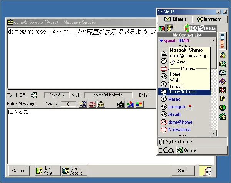This screenshot has height=183, width=231.
Task: Click the globe icon in ICQuick sidebar
Action: click(x=223, y=107)
